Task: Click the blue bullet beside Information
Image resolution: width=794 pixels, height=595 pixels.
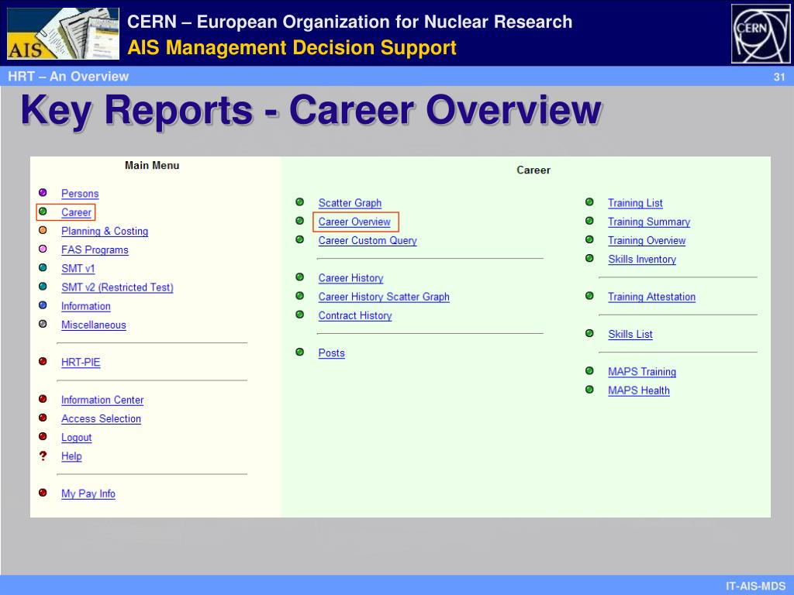Action: click(43, 305)
